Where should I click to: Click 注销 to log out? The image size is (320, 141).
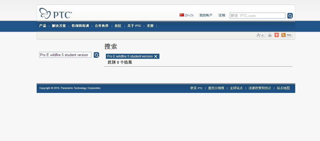(x=222, y=15)
